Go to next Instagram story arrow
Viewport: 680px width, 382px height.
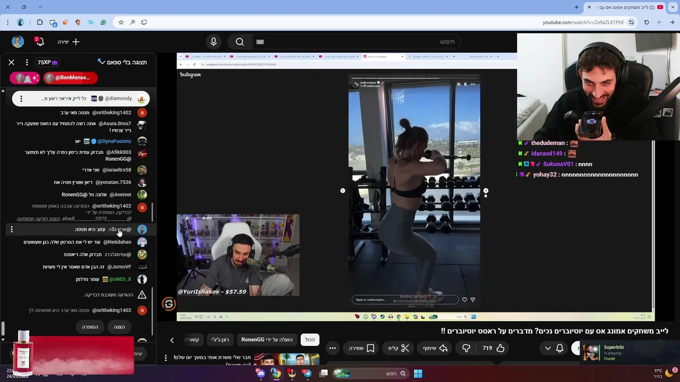tap(486, 190)
